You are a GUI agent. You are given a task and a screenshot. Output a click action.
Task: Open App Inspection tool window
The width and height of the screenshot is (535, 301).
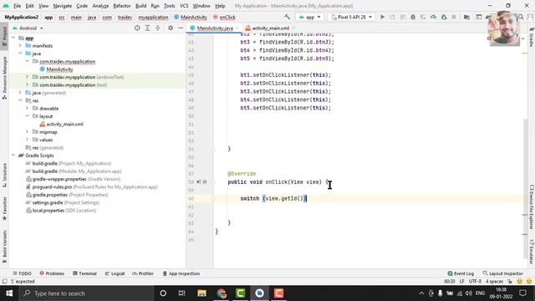[181, 273]
